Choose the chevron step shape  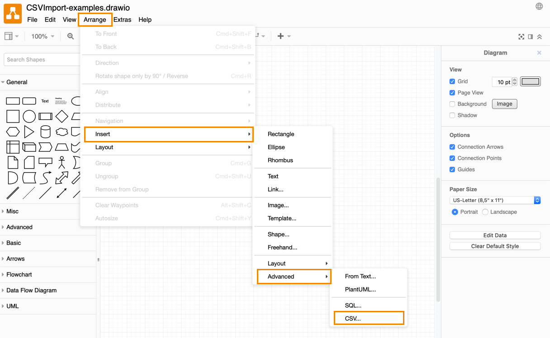[45, 147]
